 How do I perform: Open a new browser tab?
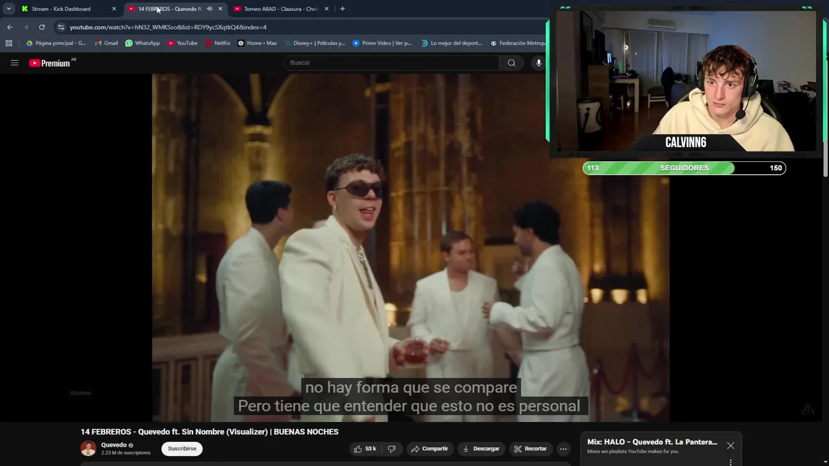342,8
